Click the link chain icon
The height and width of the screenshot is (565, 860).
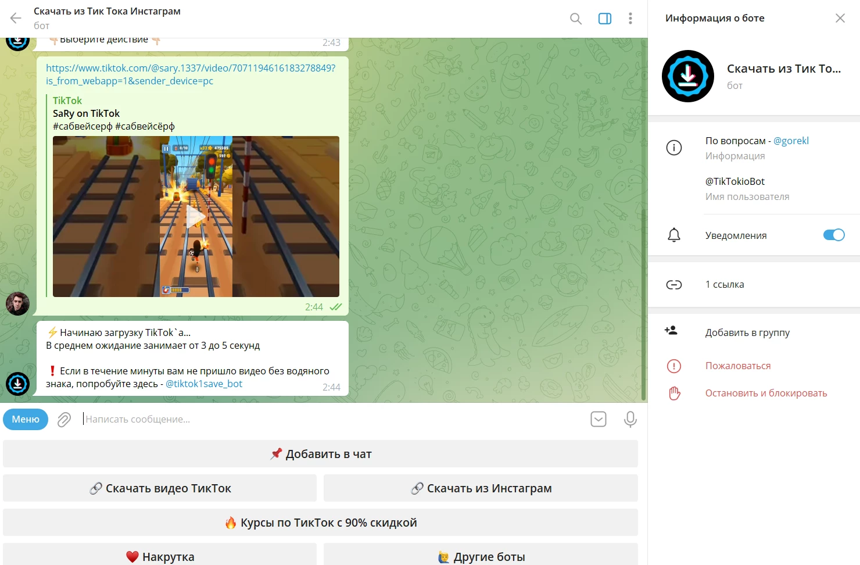pyautogui.click(x=674, y=284)
